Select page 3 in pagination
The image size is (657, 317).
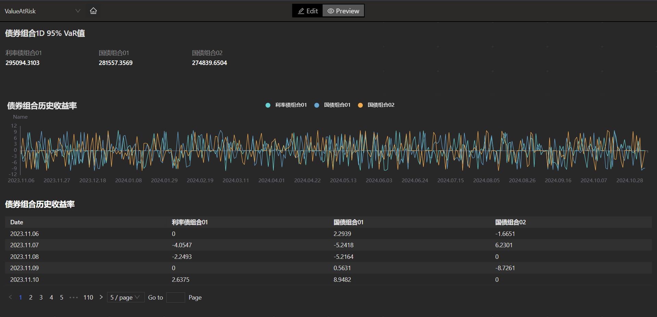pos(41,298)
